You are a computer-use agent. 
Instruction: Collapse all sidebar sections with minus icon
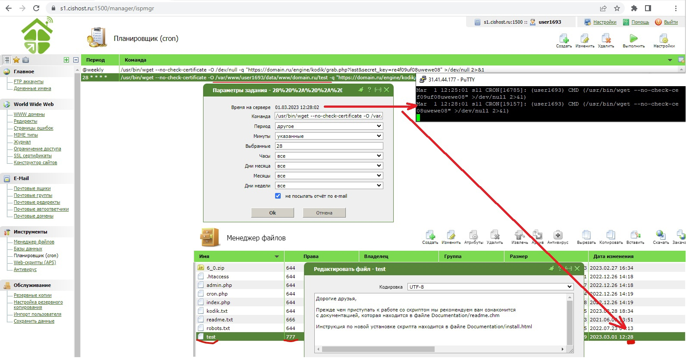[76, 60]
